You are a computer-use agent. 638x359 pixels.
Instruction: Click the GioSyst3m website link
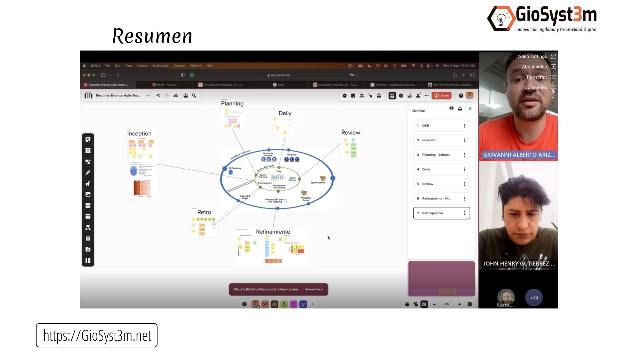(x=97, y=335)
